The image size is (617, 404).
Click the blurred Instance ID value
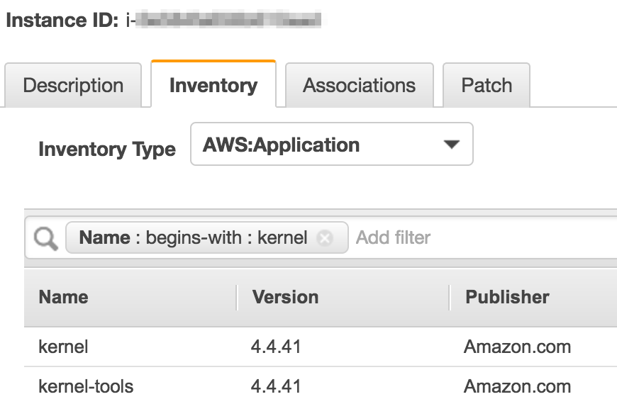point(228,20)
